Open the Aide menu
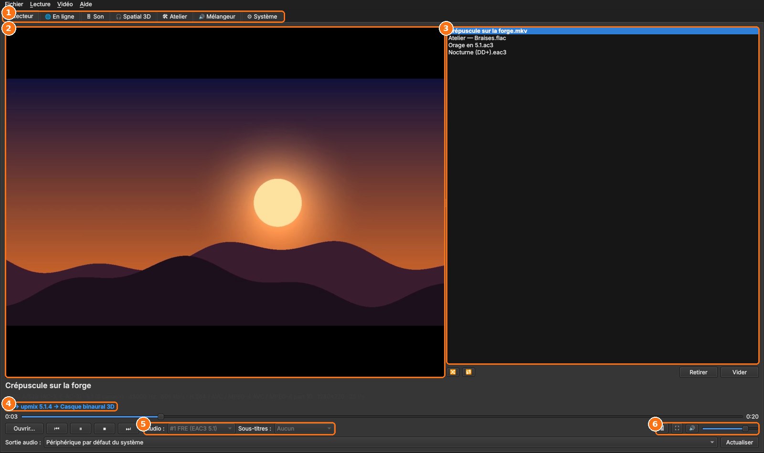 (86, 4)
